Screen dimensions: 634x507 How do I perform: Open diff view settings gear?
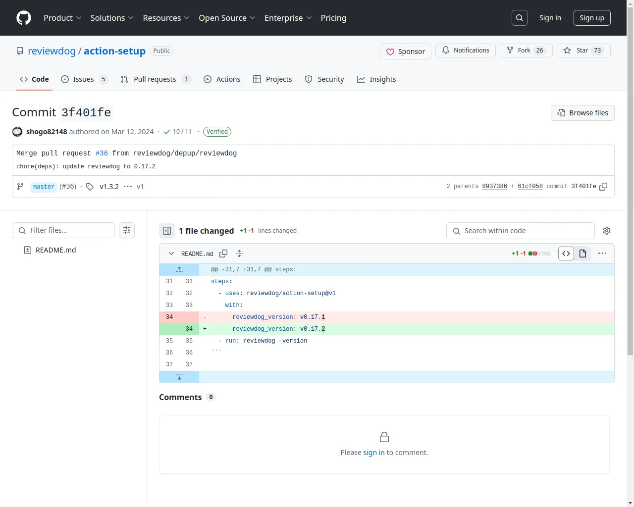coord(607,231)
